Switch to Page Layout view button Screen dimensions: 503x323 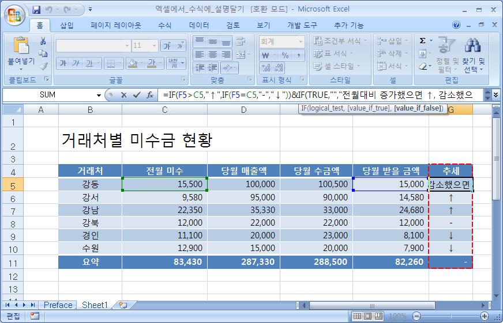coord(367,316)
